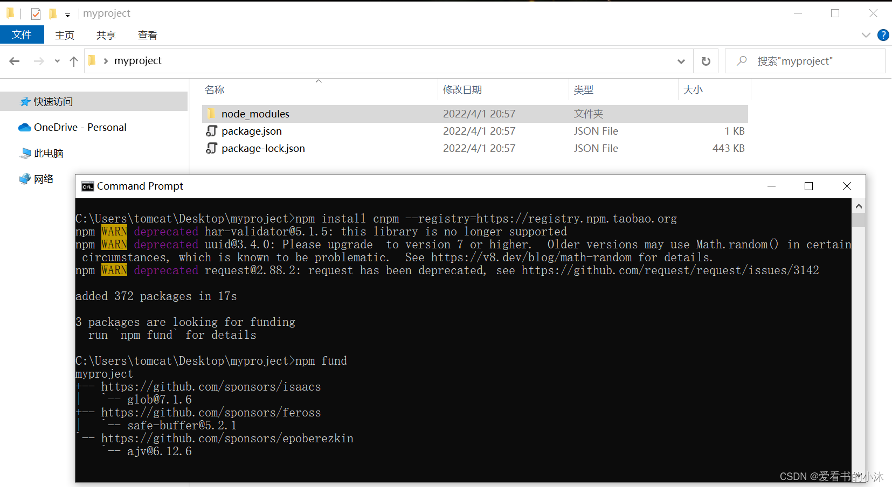
Task: Click the github.com/sponsors/epoberezkin URL text
Action: 227,439
